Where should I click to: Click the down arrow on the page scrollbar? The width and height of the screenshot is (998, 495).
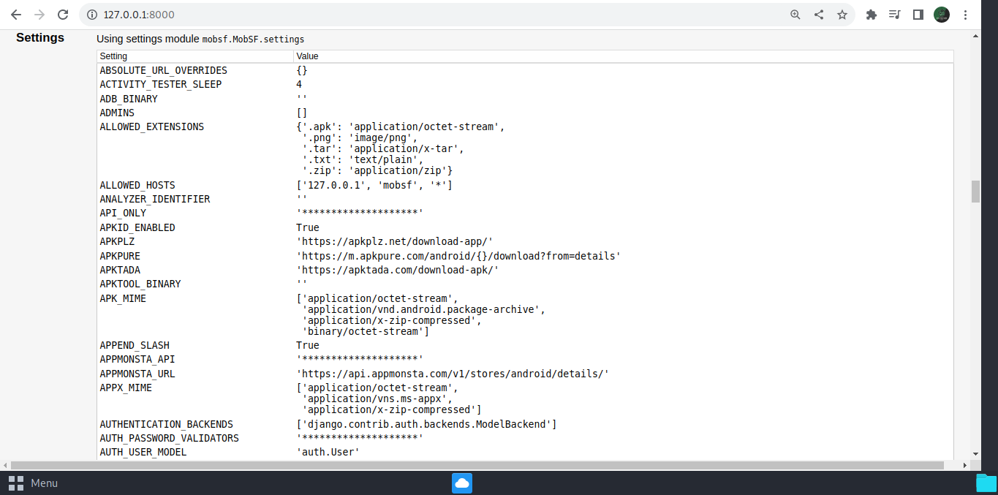click(x=975, y=453)
